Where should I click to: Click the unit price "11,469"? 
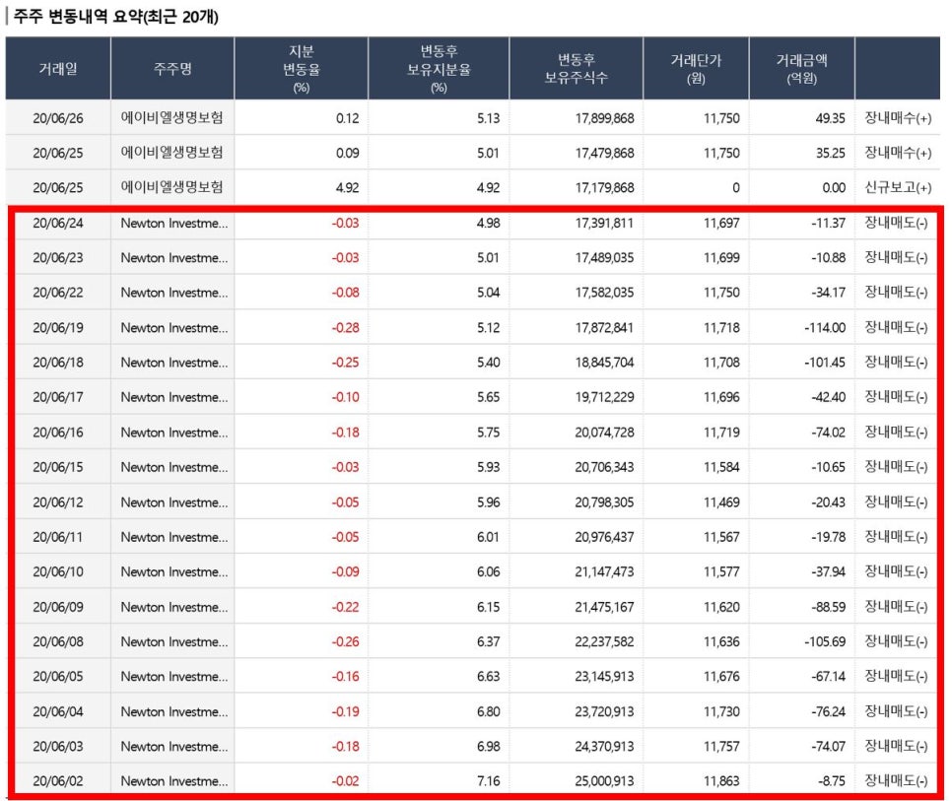(722, 502)
